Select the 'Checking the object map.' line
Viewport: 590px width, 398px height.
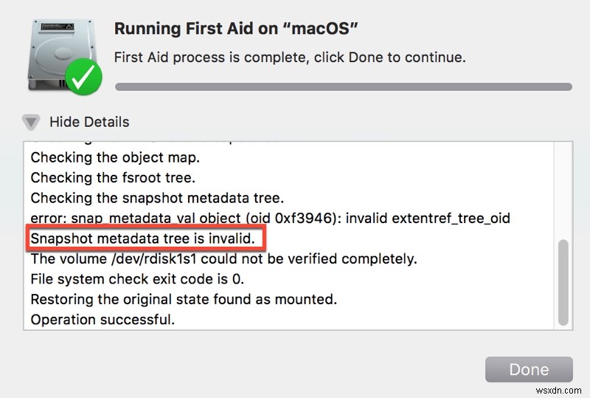pyautogui.click(x=115, y=157)
